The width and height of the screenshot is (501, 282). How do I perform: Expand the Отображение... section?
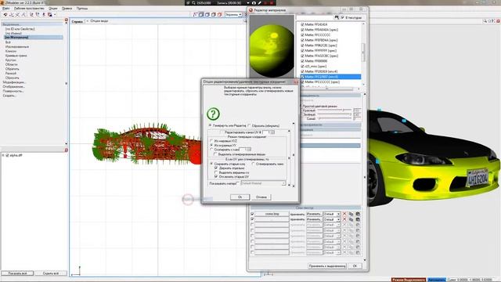(13, 87)
